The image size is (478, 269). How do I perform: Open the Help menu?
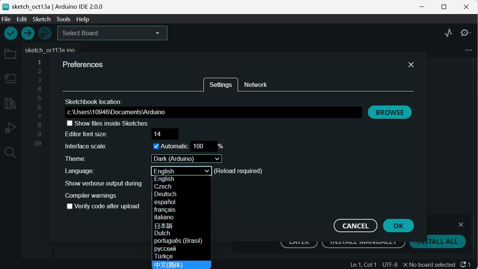[x=82, y=19]
